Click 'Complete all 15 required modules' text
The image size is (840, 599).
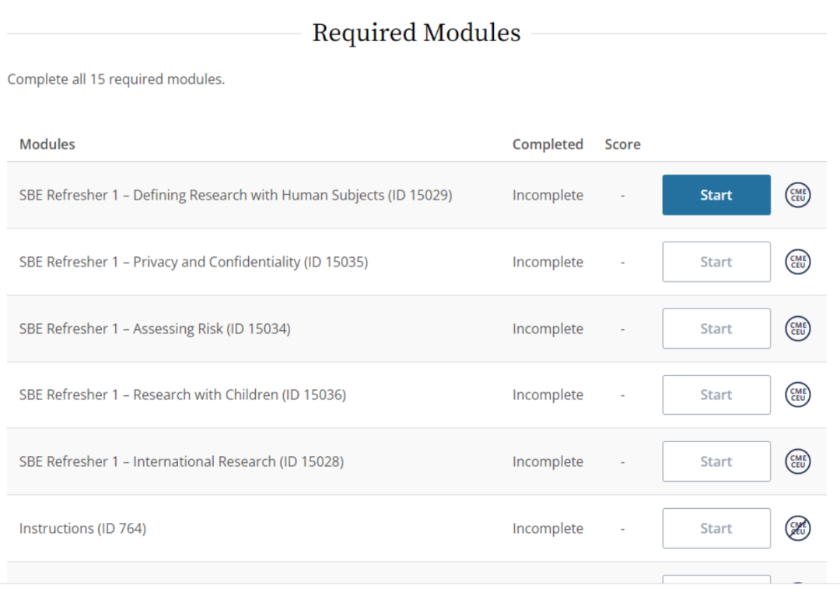(116, 79)
